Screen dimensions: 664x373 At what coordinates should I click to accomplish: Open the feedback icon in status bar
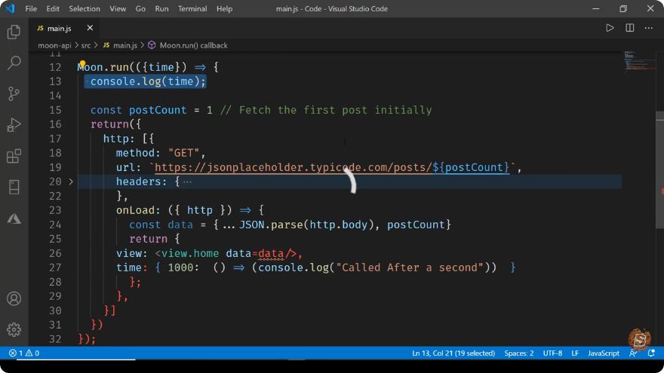coord(633,353)
